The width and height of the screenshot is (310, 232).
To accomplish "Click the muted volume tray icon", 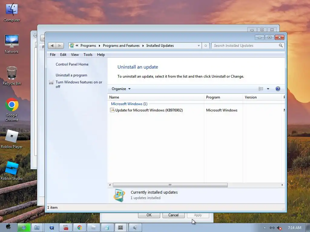I will pyautogui.click(x=279, y=228).
